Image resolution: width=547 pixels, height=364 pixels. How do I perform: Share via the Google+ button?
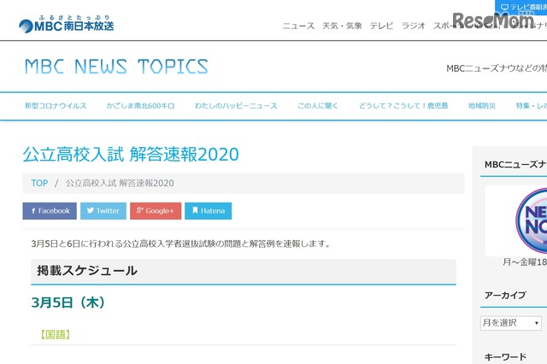pyautogui.click(x=156, y=210)
